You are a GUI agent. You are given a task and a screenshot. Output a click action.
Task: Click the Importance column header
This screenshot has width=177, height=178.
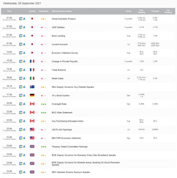pos(44,11)
